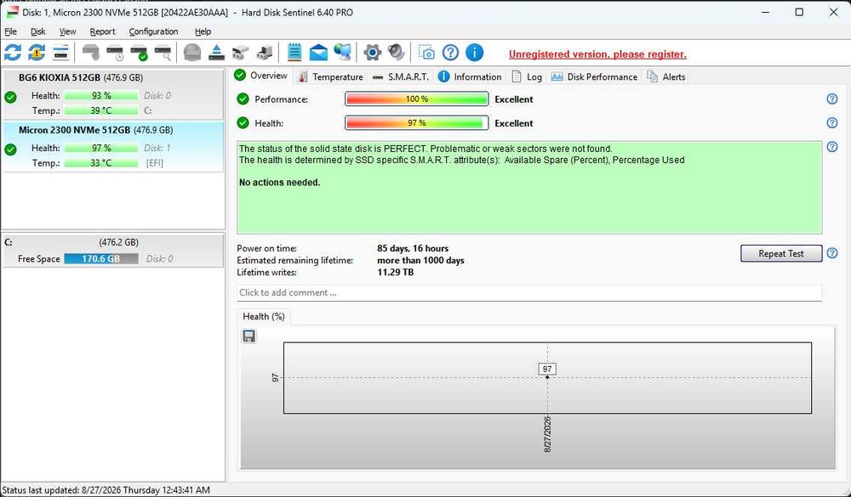This screenshot has width=851, height=497.
Task: Click the blue info circle toolbar icon
Action: (x=474, y=53)
